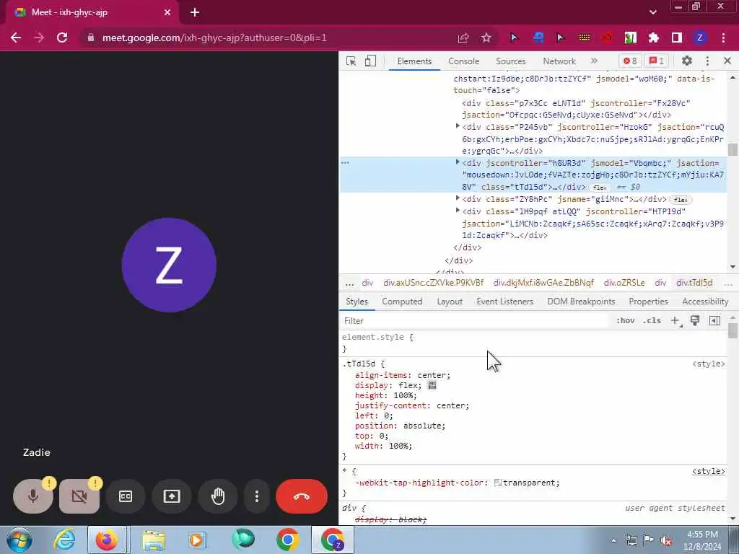Click the address bar URL meet.google.com

[x=214, y=38]
